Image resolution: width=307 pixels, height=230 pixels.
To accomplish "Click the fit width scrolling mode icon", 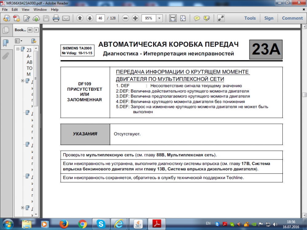I will click(x=173, y=18).
